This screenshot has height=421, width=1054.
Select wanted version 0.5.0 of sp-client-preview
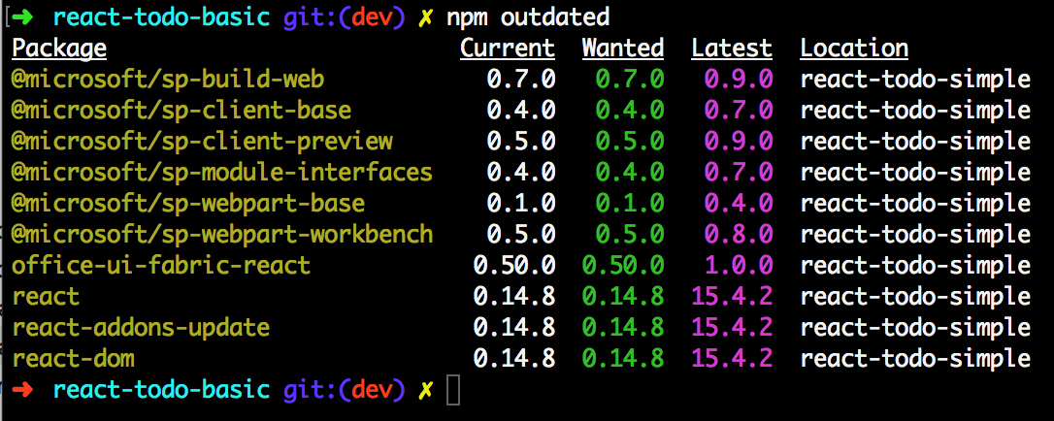pyautogui.click(x=630, y=142)
